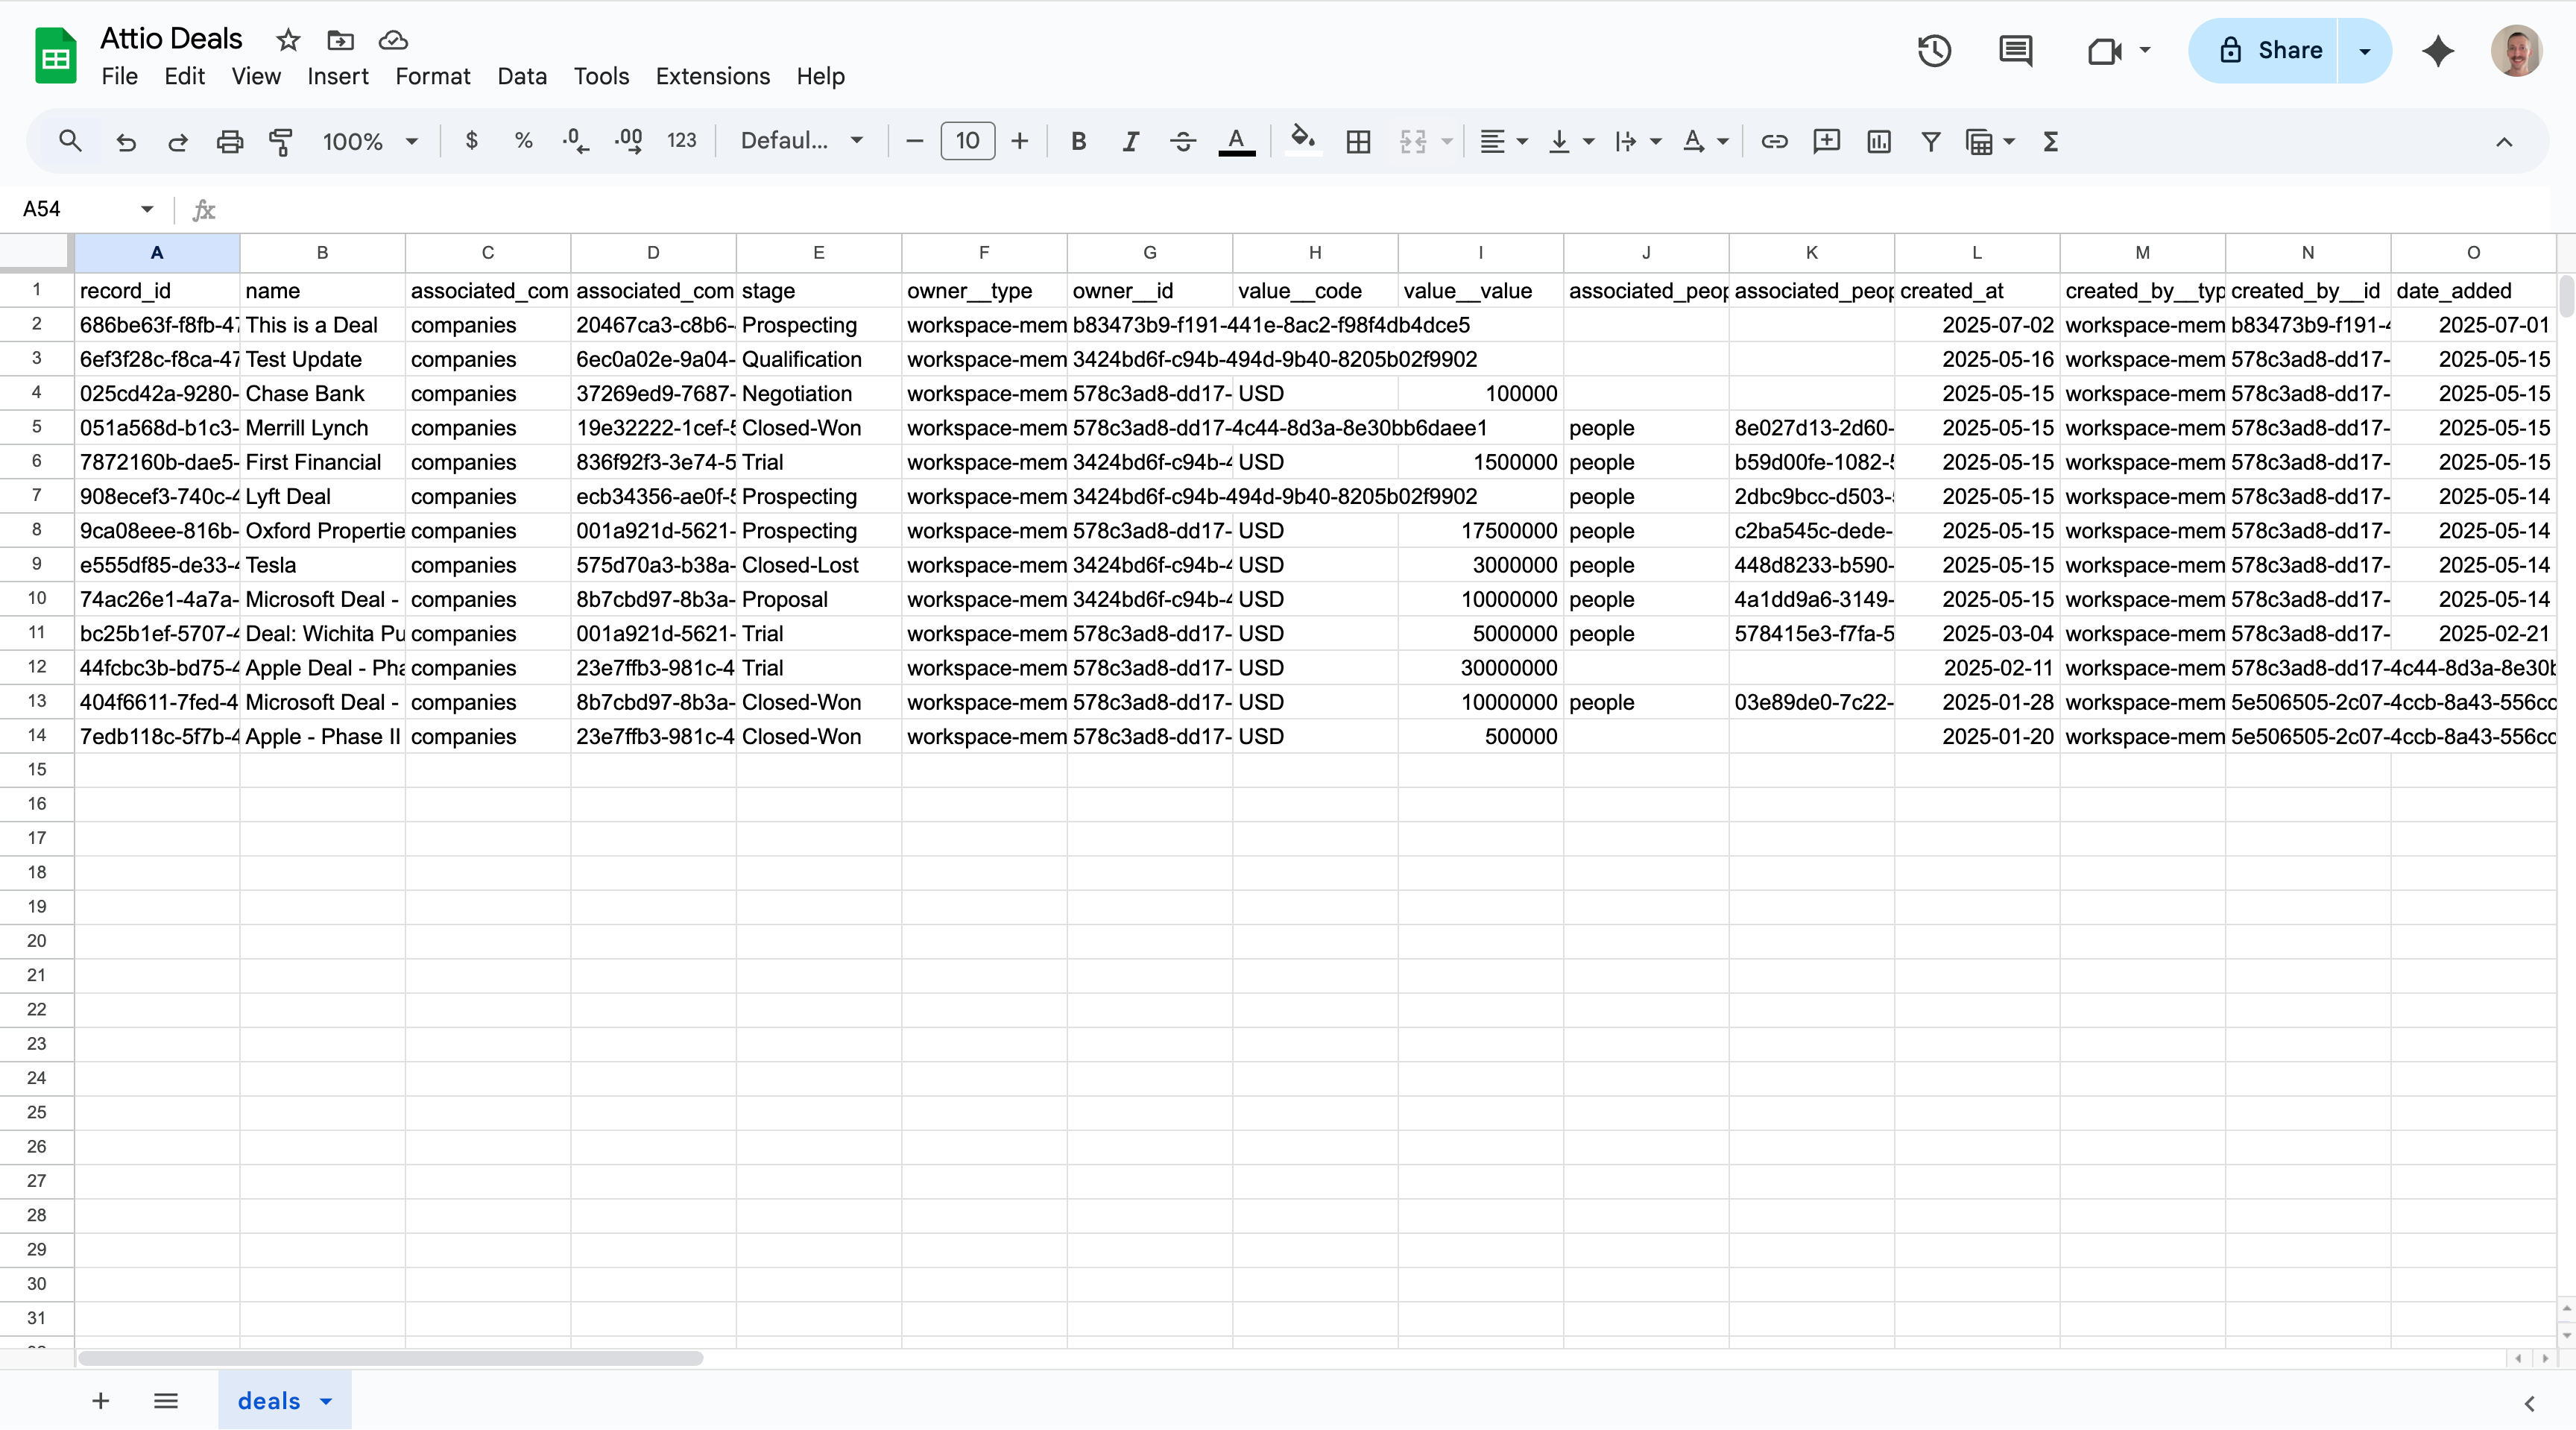
Task: Open text wrapping dropdown
Action: 1637,141
